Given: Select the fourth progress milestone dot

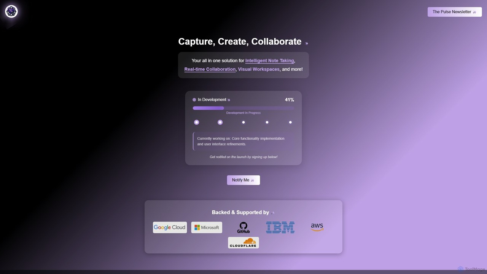Looking at the screenshot, I should [x=267, y=122].
